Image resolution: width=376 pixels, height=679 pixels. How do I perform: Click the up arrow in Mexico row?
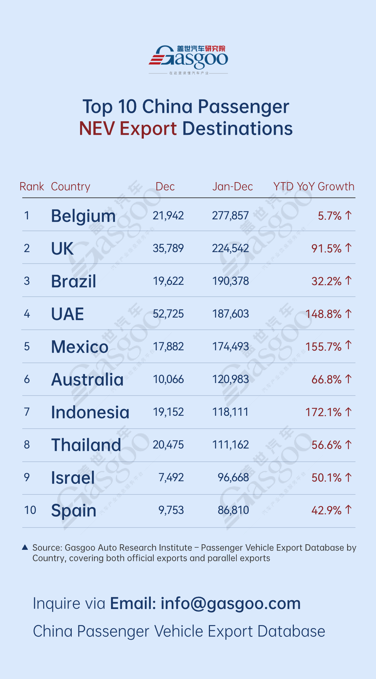point(348,345)
